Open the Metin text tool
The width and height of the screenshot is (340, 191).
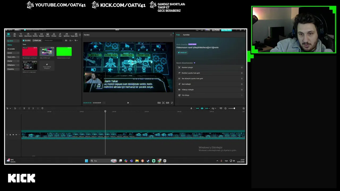[21, 35]
